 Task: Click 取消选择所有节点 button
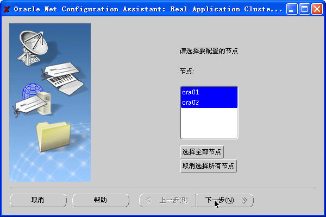pyautogui.click(x=209, y=166)
